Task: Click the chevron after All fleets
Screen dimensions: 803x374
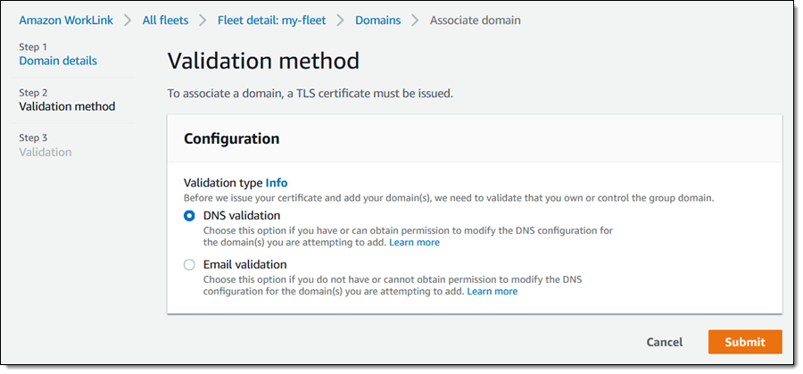Action: coord(205,20)
